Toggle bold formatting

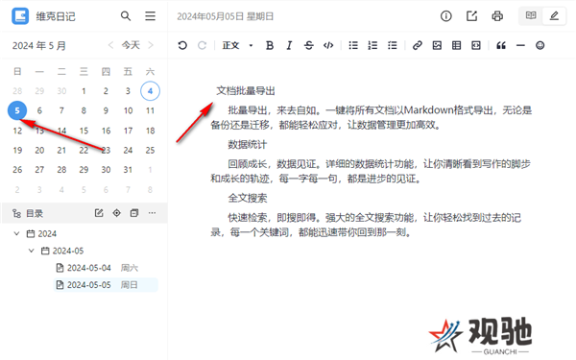(270, 45)
